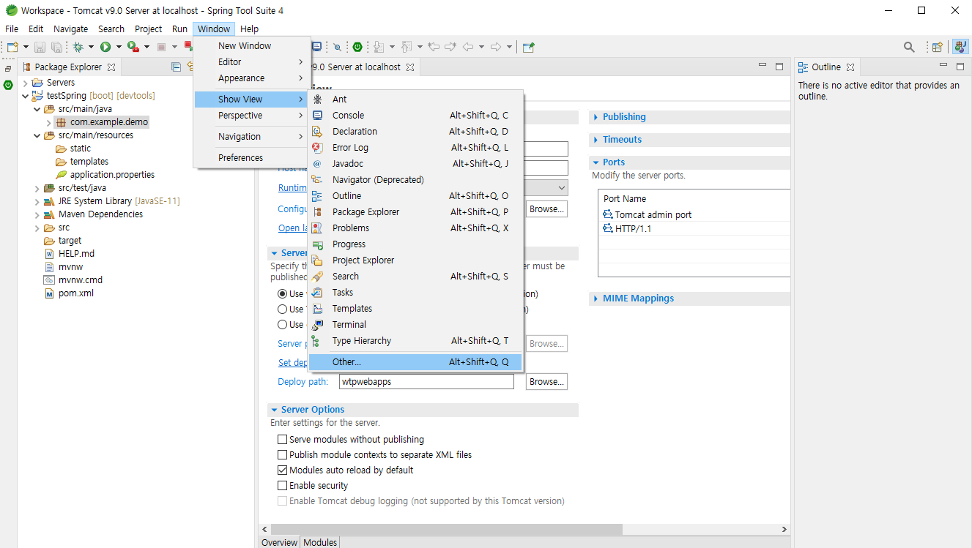The height and width of the screenshot is (548, 972).
Task: Click the Problems view icon in submenu
Action: [317, 228]
